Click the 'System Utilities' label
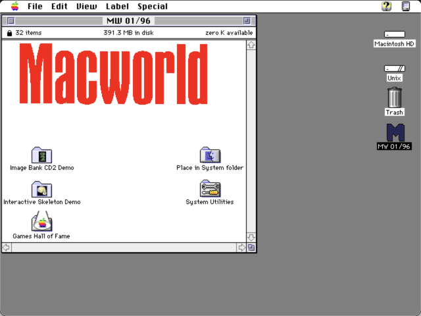Viewport: 421px width, 316px height. click(x=210, y=202)
